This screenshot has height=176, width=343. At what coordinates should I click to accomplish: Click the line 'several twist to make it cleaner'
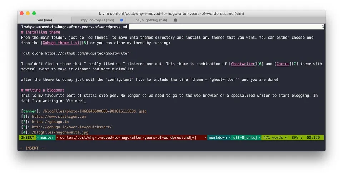(x=78, y=69)
